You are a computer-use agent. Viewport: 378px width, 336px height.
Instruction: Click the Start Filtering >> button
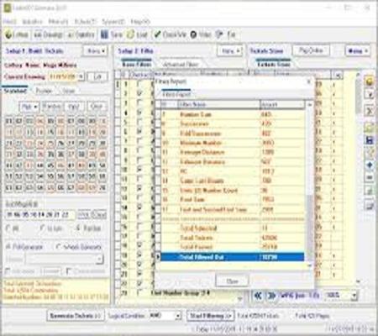tap(211, 316)
